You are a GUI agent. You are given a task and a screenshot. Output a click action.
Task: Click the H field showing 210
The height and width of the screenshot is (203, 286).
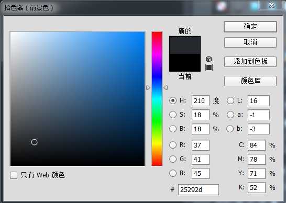[201, 100]
